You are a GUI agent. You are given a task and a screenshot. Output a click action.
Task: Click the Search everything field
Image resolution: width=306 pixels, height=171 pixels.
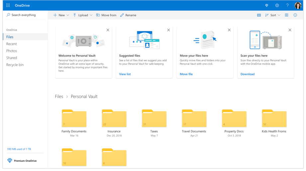(23, 15)
